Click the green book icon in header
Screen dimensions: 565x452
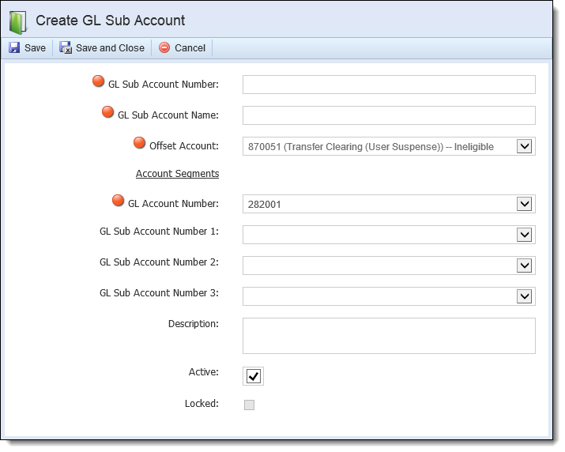click(18, 22)
